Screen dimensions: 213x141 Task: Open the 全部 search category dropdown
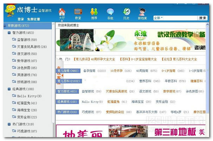click(x=158, y=18)
